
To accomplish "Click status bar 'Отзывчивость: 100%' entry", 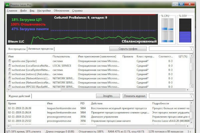I will coord(91,131).
